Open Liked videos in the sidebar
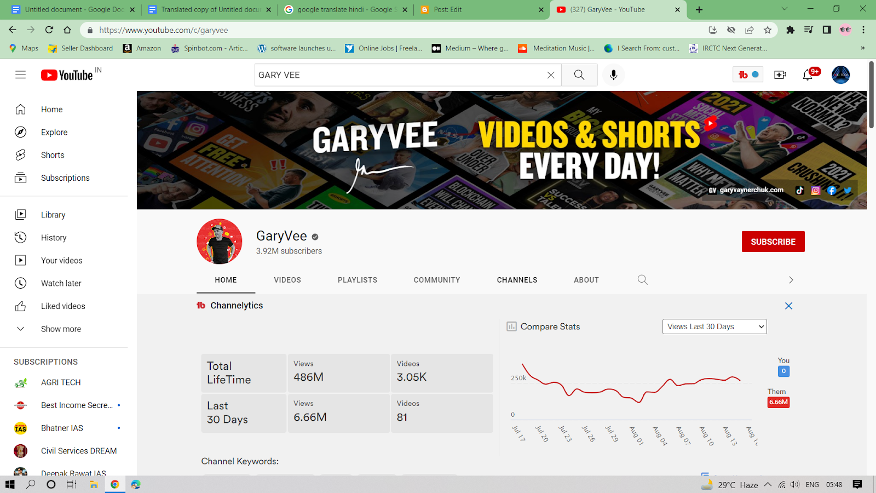Viewport: 876px width, 493px height. pyautogui.click(x=64, y=306)
